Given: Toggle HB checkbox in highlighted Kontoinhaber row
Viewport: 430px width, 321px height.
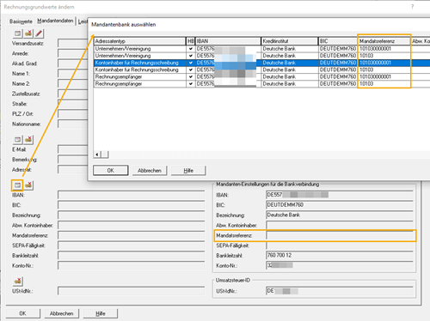Looking at the screenshot, I should (191, 63).
